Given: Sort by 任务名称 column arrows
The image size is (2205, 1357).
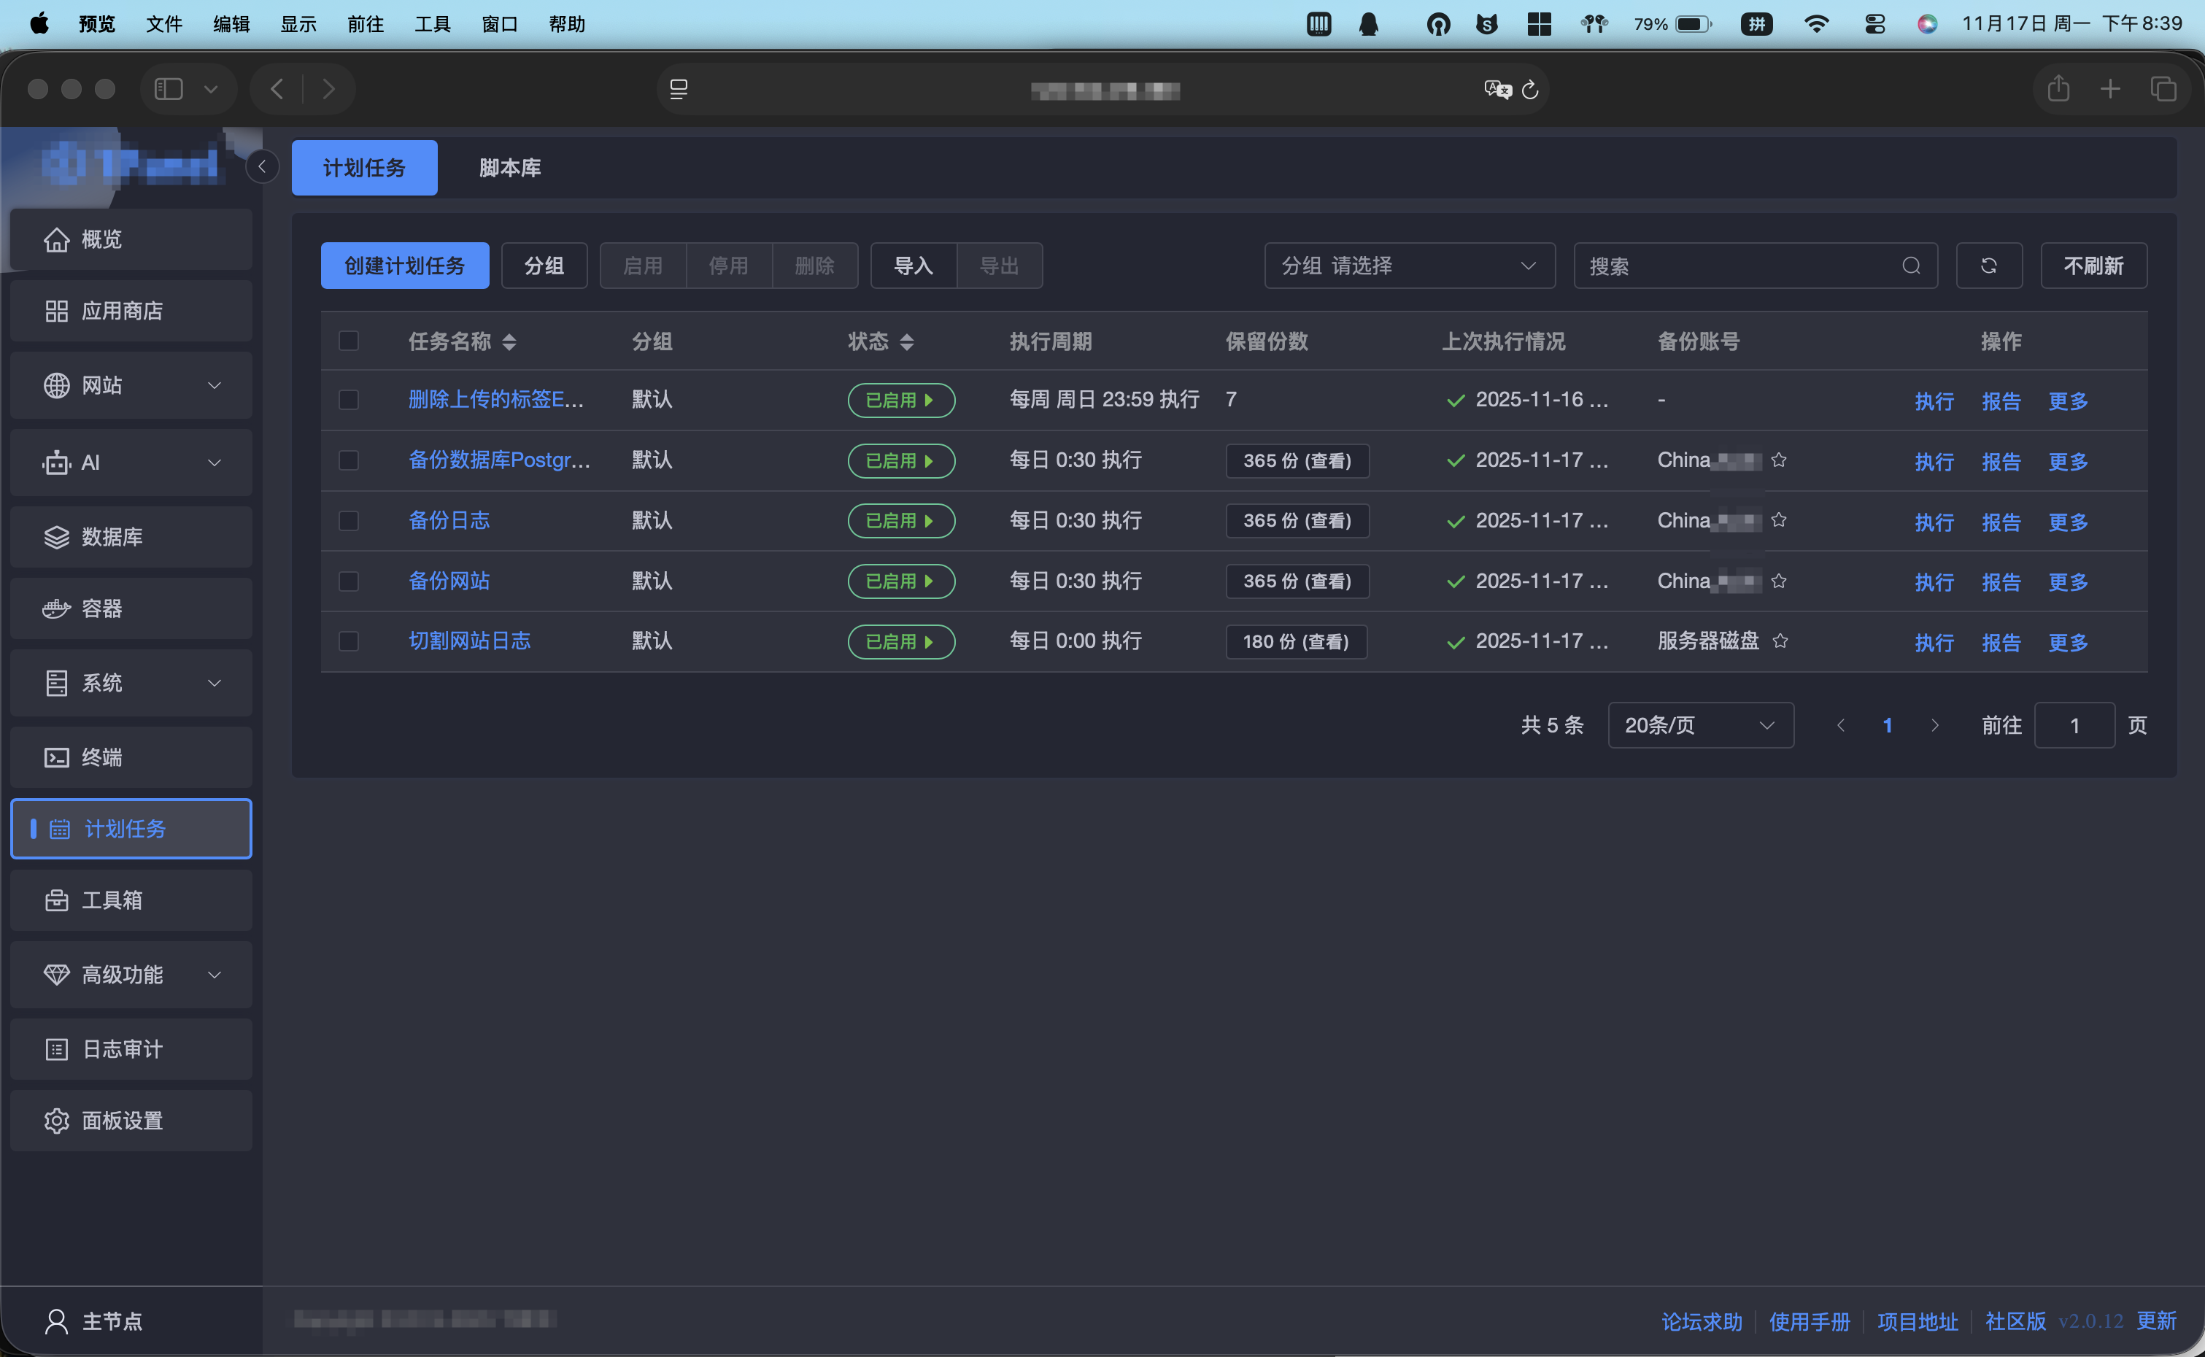Looking at the screenshot, I should [509, 342].
